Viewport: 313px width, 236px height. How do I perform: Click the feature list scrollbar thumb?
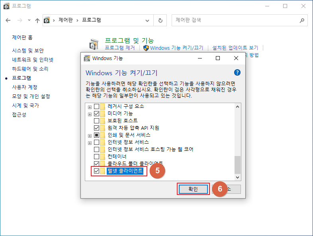238,165
